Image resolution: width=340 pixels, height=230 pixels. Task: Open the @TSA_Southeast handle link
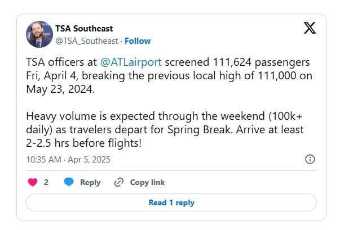coord(87,41)
